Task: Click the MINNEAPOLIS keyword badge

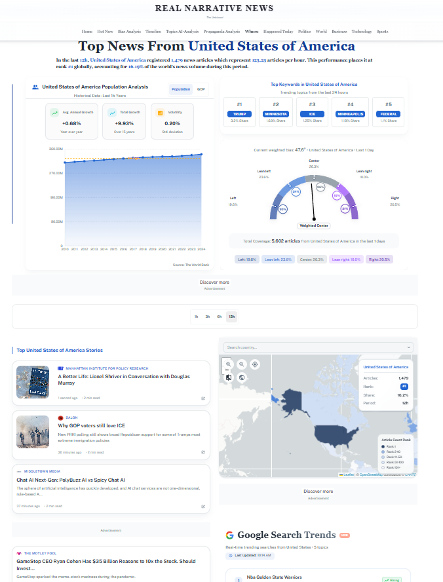Action: click(x=350, y=114)
